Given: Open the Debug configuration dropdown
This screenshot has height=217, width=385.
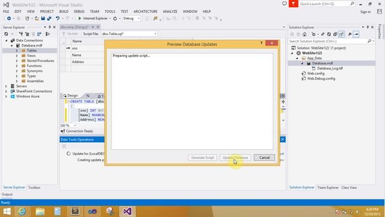Looking at the screenshot, I should click(138, 19).
